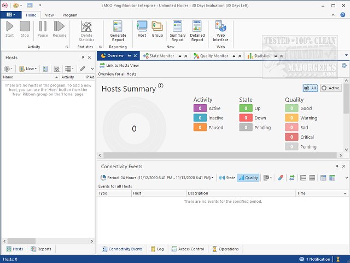Viewport: 350px width, 263px height.
Task: Open the View ribbon tab
Action: coord(49,15)
